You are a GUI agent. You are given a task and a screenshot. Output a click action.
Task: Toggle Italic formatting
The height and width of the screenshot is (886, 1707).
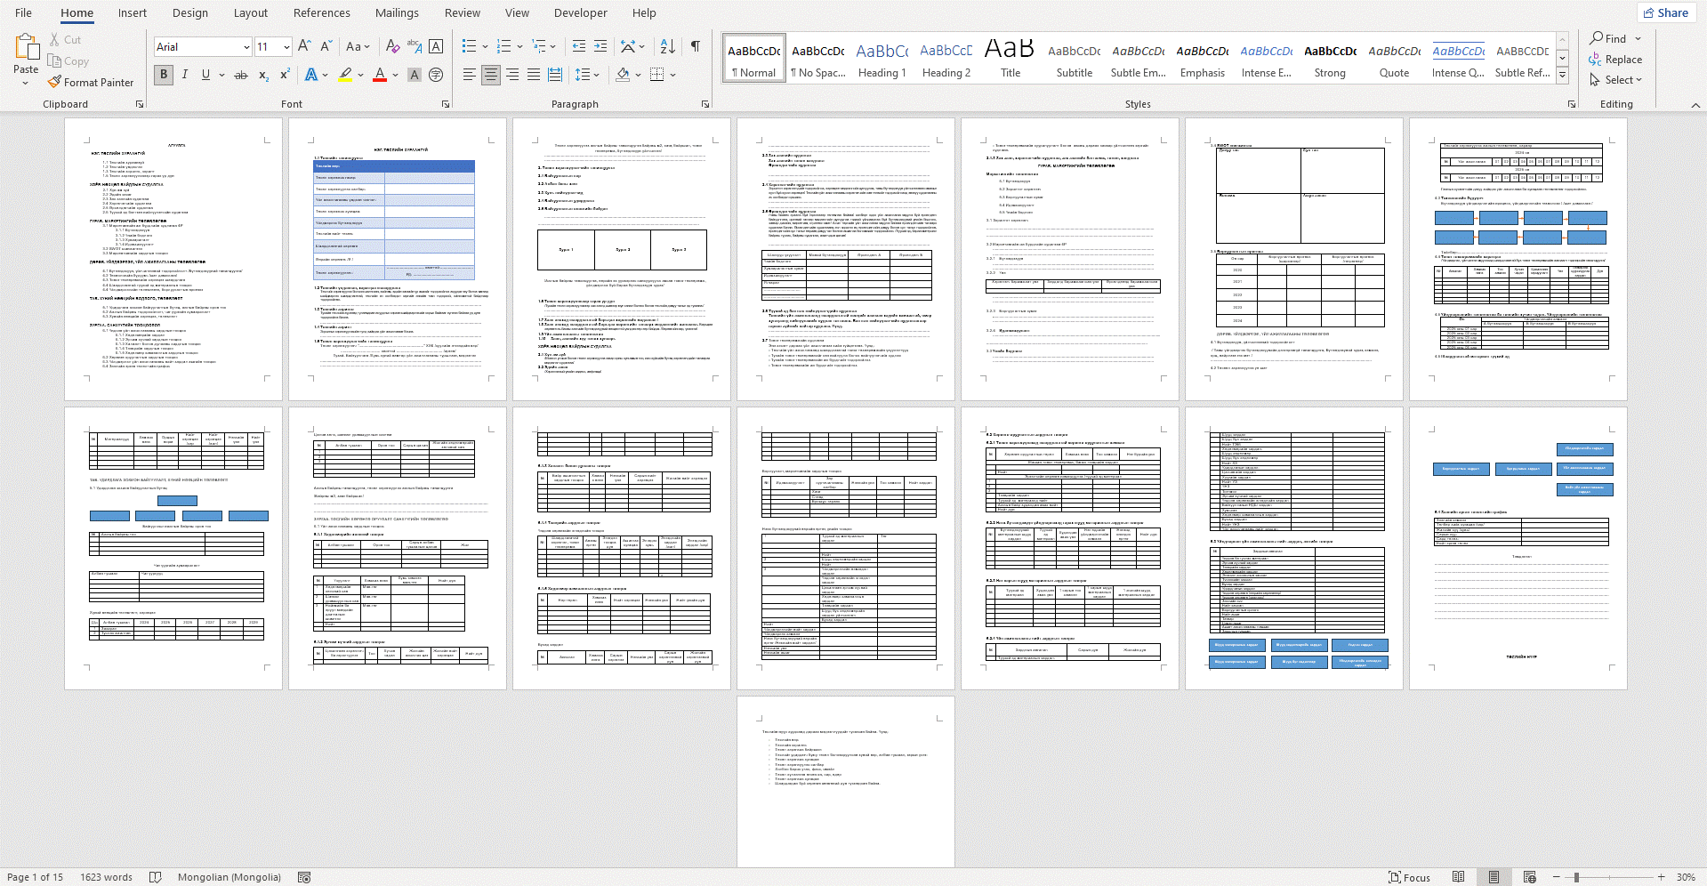click(x=185, y=75)
